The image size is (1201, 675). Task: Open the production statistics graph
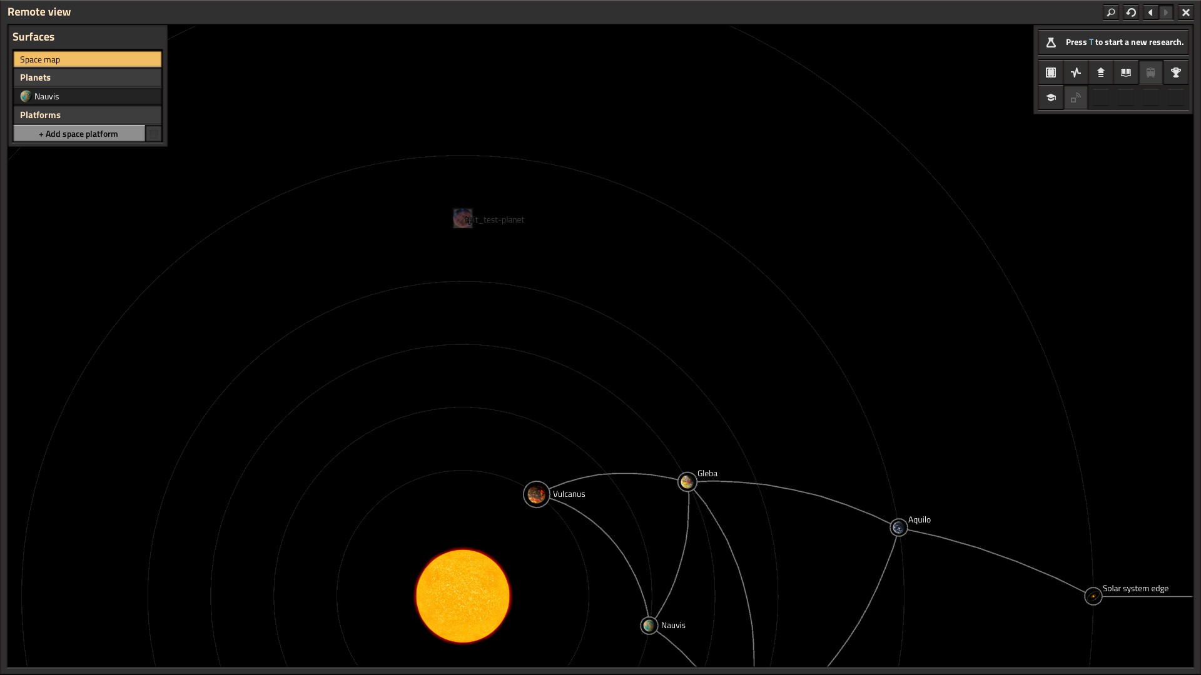point(1076,72)
